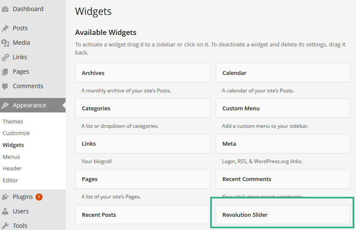Click the Plugins plug icon
The height and width of the screenshot is (230, 356).
(5, 197)
